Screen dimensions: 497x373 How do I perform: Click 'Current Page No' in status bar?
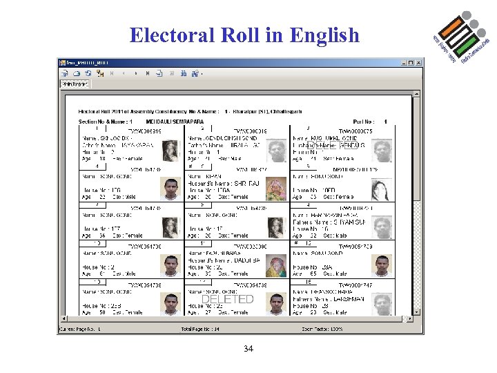pos(79,329)
